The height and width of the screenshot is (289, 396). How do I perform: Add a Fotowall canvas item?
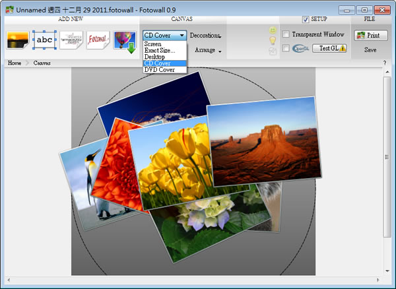(98, 40)
